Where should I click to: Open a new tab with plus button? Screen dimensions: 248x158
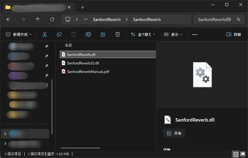pyautogui.click(x=82, y=7)
